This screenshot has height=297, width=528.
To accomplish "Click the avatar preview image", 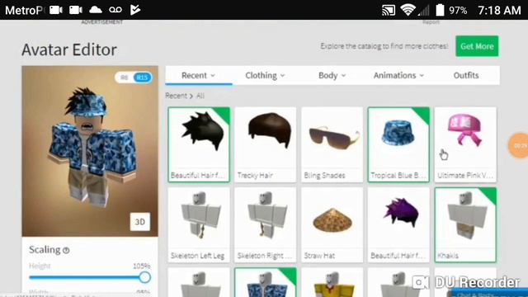I will click(90, 151).
